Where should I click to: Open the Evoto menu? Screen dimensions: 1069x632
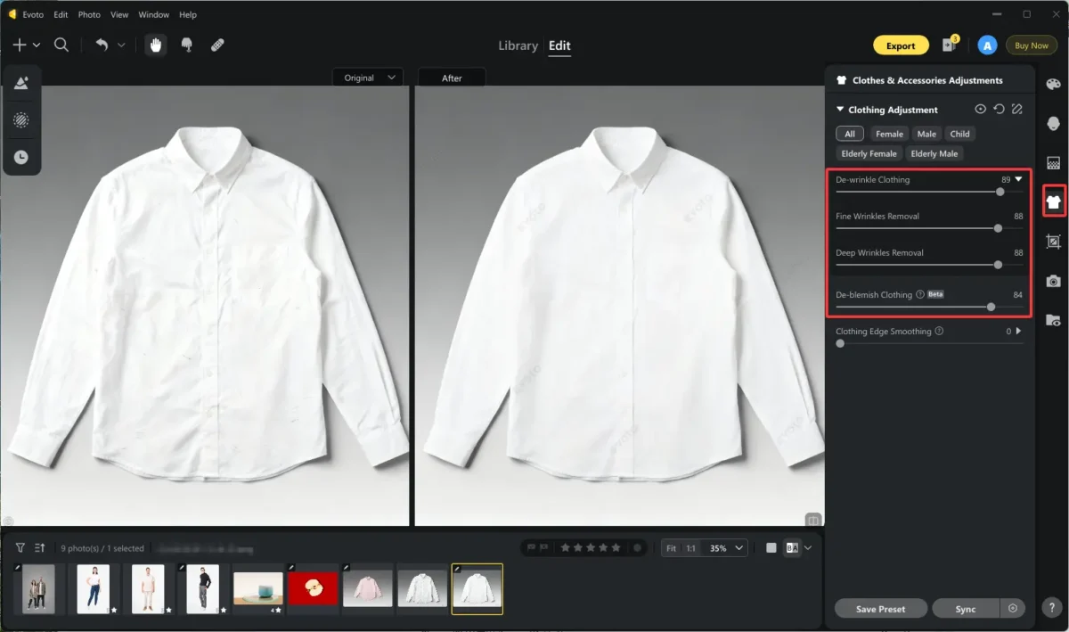[x=32, y=15]
